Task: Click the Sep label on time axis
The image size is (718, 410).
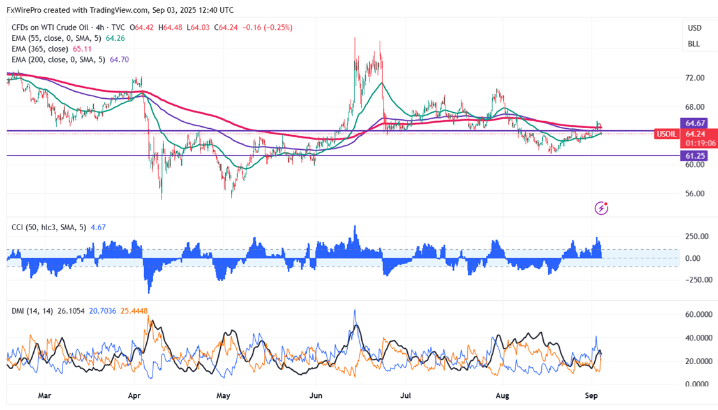Action: tap(592, 395)
